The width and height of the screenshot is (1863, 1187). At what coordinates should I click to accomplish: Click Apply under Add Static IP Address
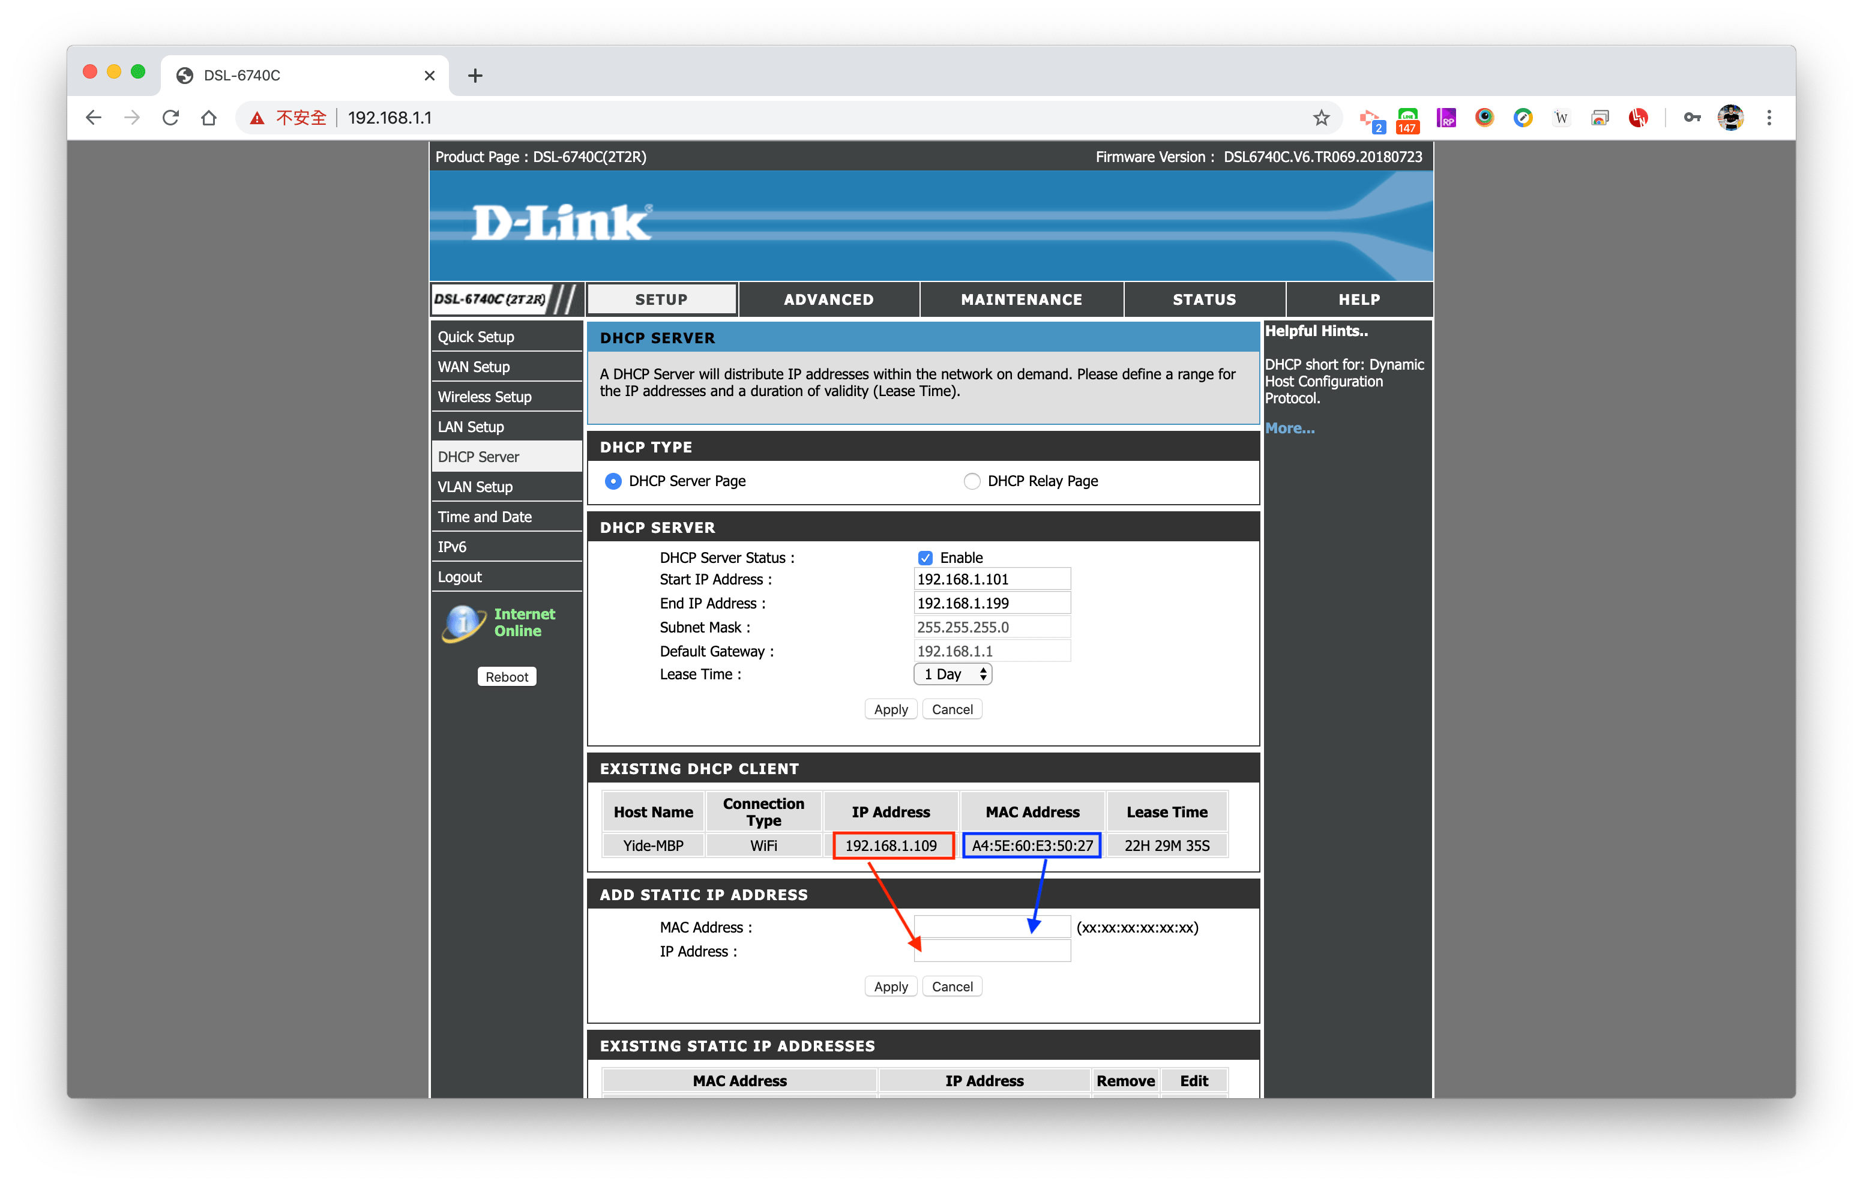(x=891, y=987)
